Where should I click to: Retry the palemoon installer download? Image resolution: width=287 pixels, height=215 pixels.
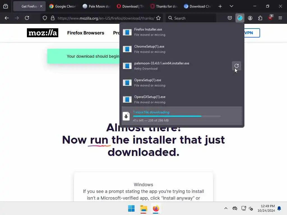pos(237,66)
